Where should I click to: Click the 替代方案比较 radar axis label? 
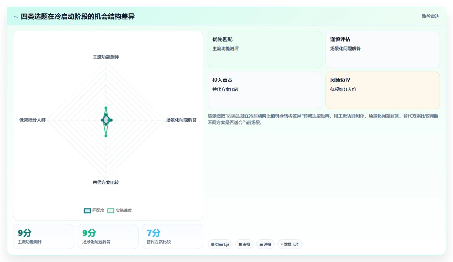(x=106, y=182)
